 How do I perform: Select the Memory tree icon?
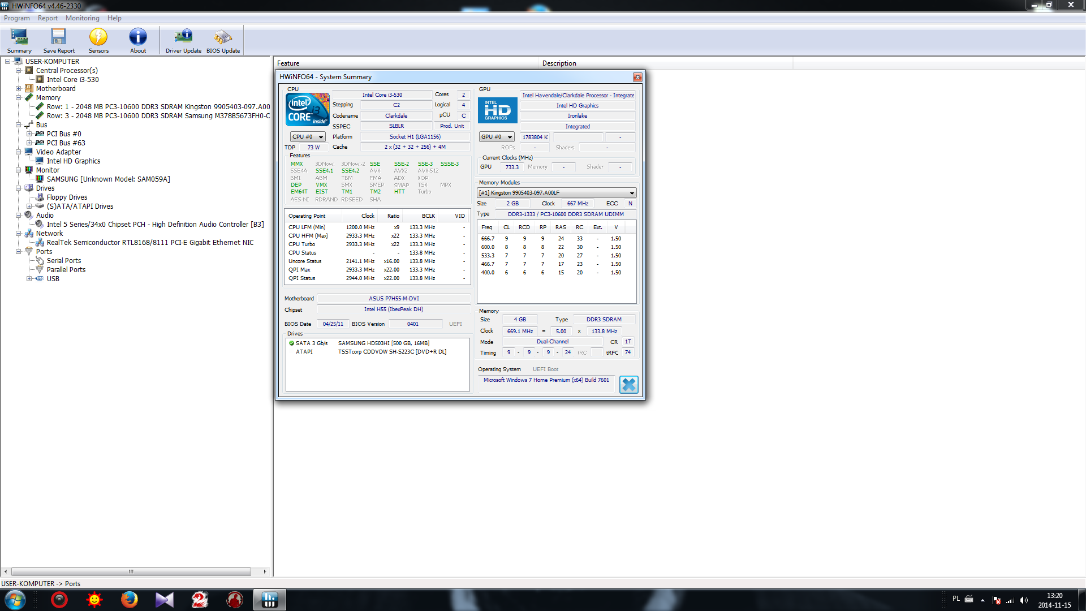tap(29, 98)
